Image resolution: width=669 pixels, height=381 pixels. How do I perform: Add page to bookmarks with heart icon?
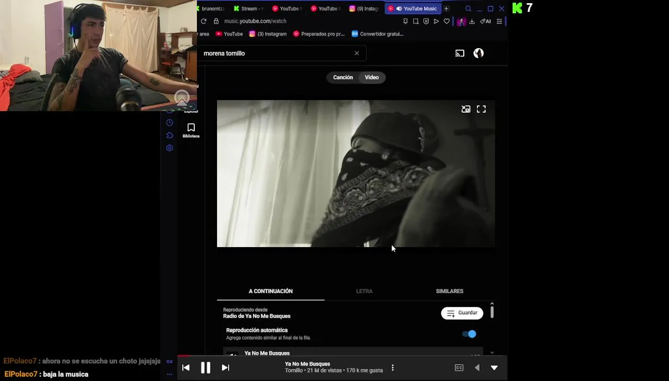[x=447, y=21]
